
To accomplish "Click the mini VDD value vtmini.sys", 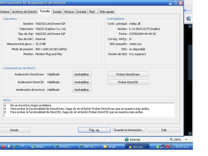I will [x=135, y=44].
